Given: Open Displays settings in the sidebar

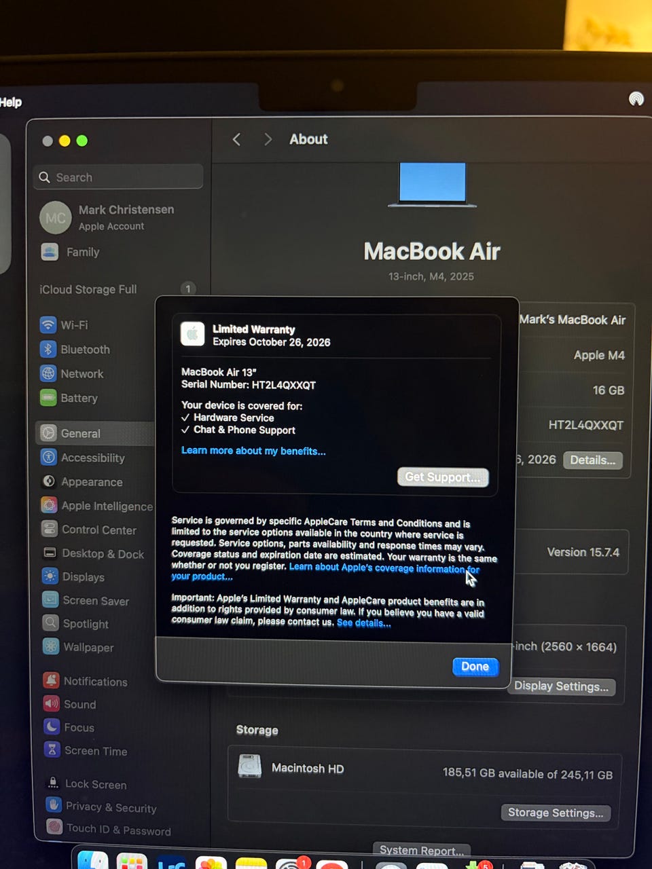Looking at the screenshot, I should 73,576.
